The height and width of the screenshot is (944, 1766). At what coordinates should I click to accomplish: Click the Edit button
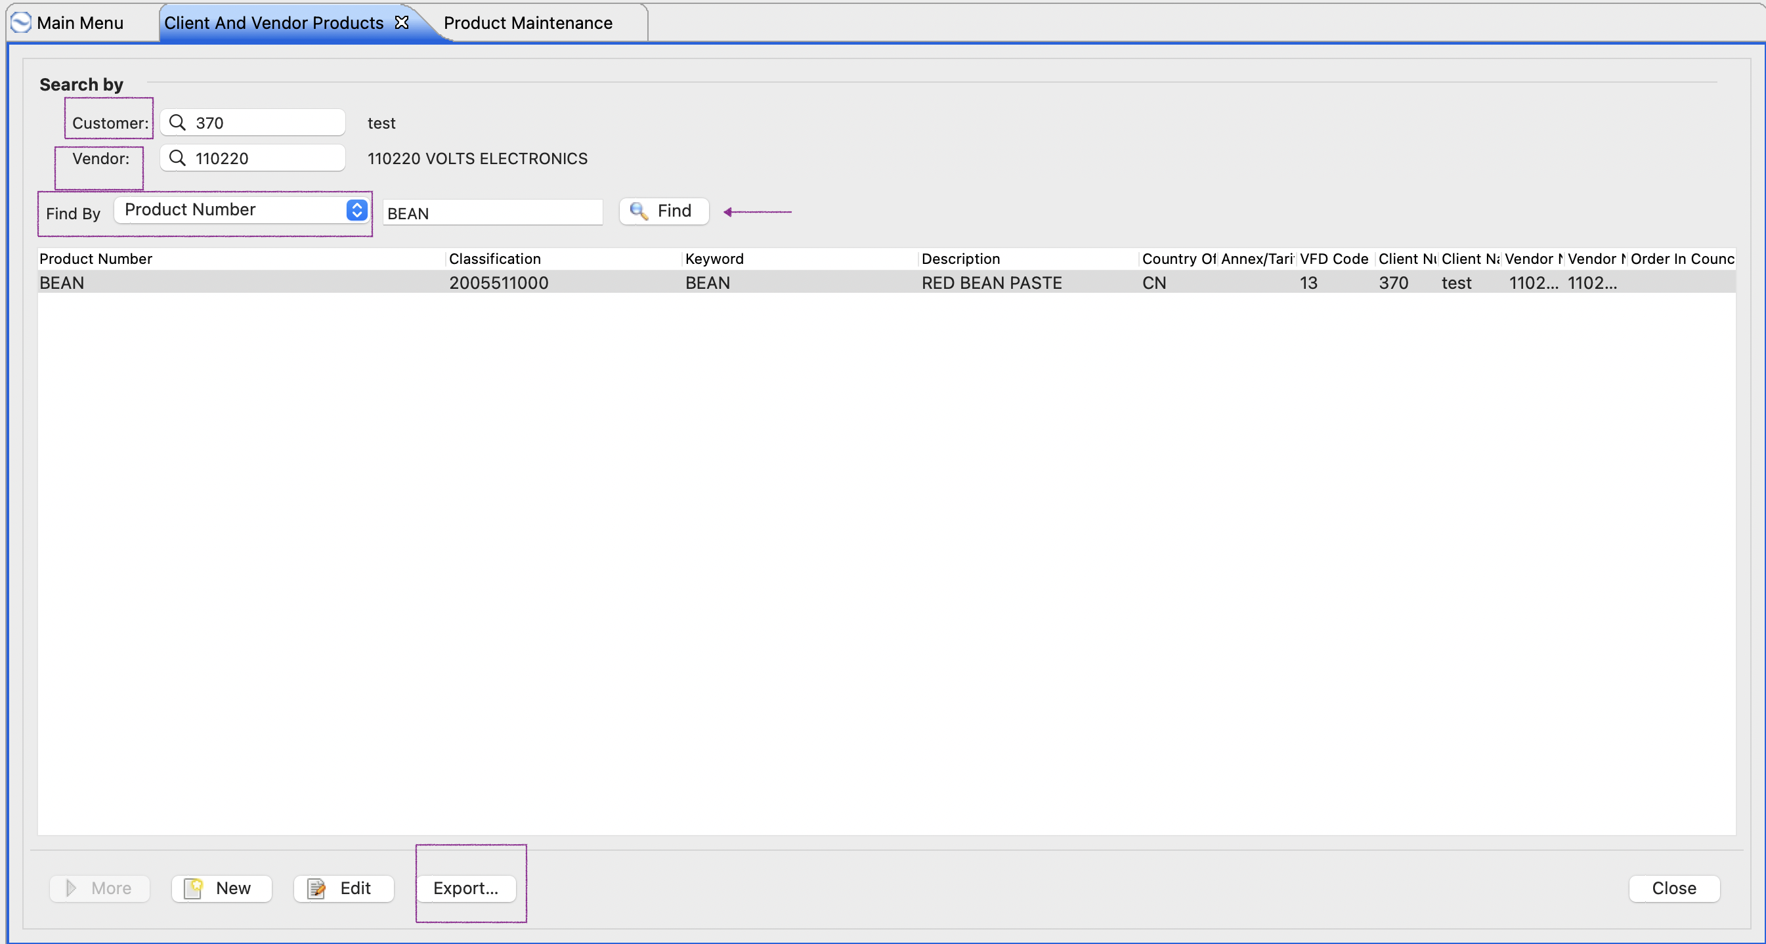tap(343, 888)
